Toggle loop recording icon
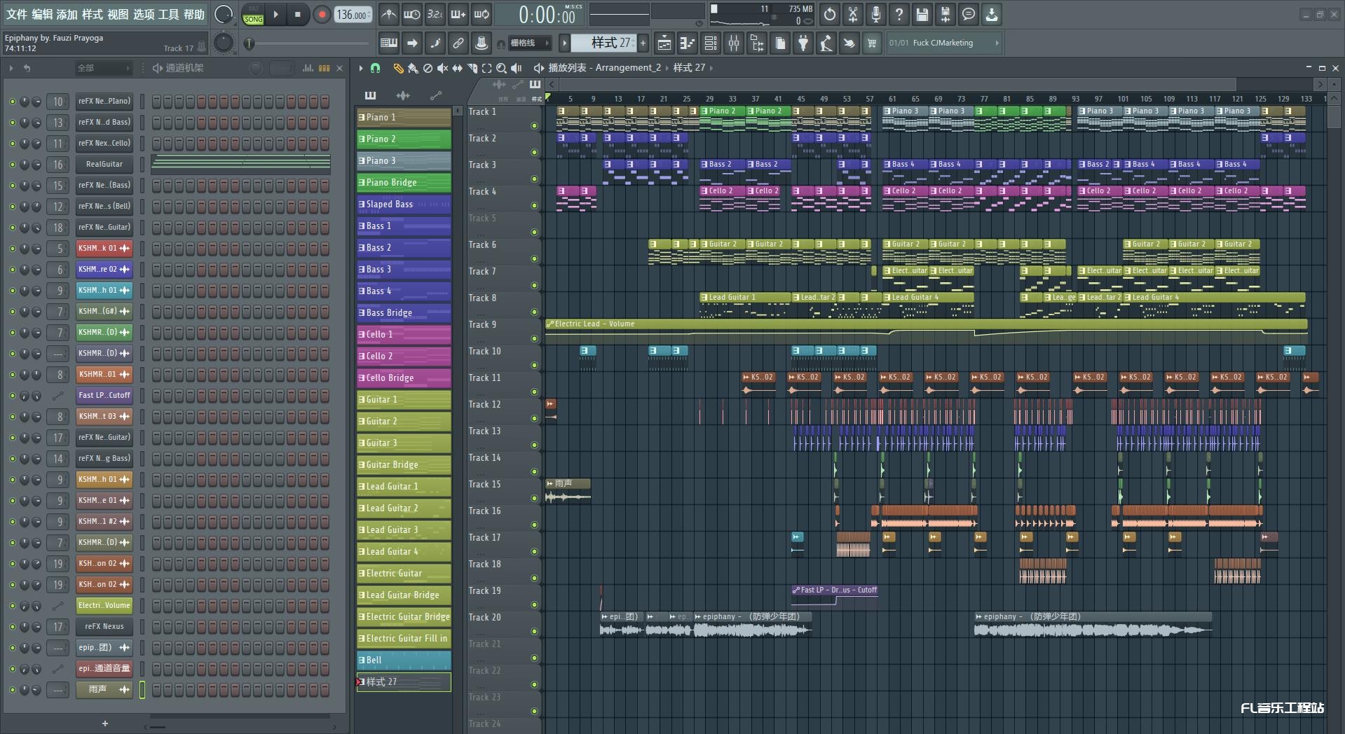The height and width of the screenshot is (734, 1345). tap(482, 14)
